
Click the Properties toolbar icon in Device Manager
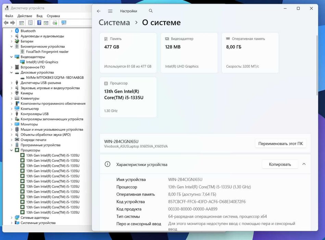pyautogui.click(x=30, y=23)
